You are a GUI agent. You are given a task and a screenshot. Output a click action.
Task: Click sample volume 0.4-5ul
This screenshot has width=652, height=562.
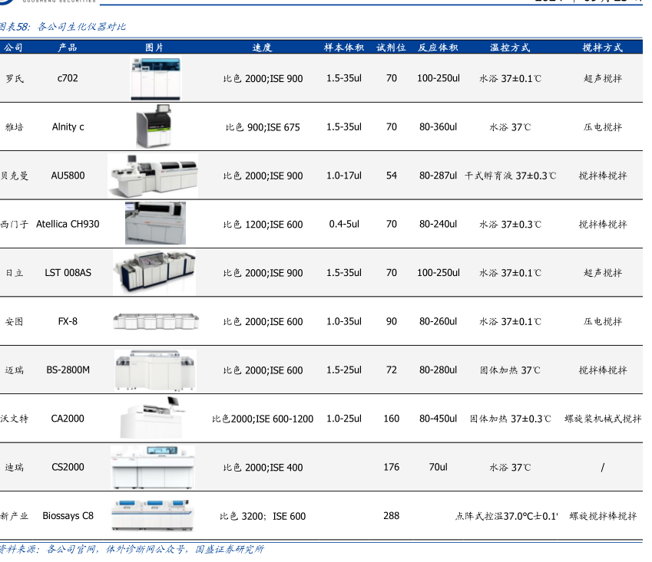click(344, 224)
